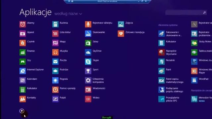Click the Akcesoria systemu group header
The image size is (212, 119).
tap(168, 25)
